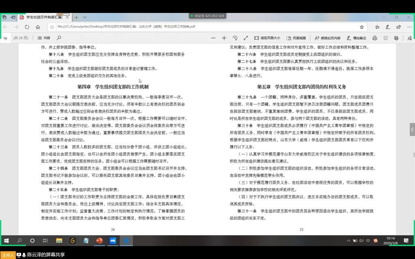The image size is (415, 259).
Task: Start read aloud (朗读此页内容)
Action: point(327,38)
